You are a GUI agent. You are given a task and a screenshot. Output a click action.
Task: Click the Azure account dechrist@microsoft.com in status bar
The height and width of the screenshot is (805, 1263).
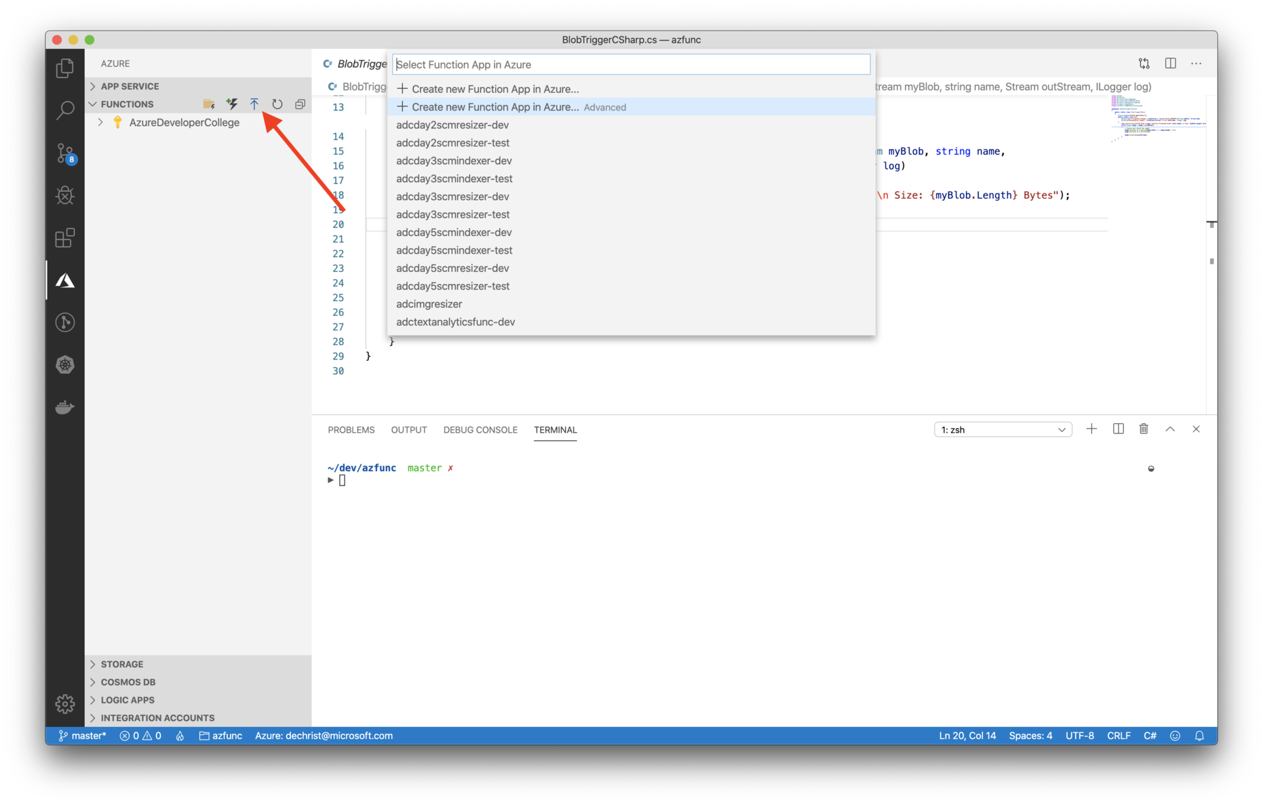click(324, 735)
